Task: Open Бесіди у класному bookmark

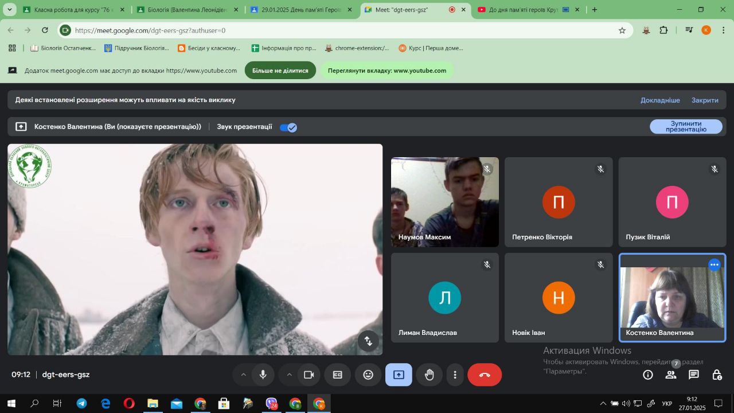Action: pyautogui.click(x=209, y=48)
